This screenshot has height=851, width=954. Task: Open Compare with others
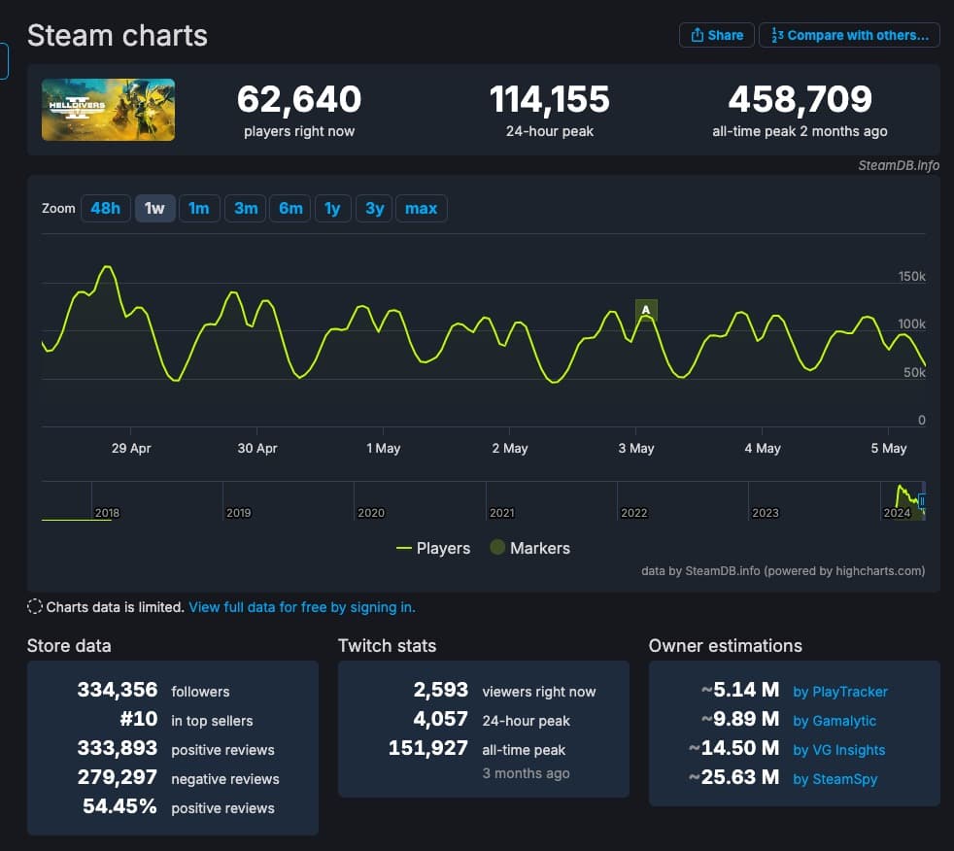[849, 35]
